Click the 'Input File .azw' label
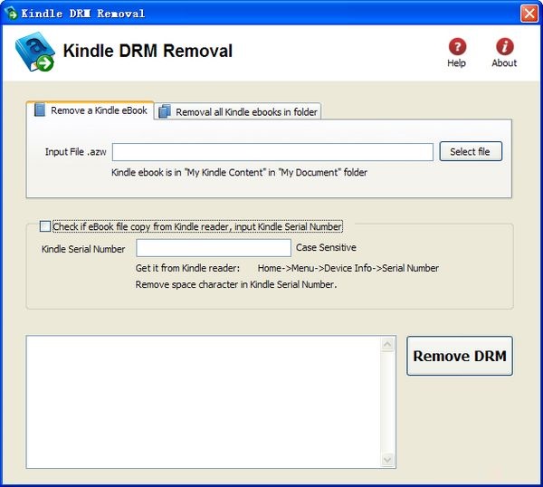The height and width of the screenshot is (487, 543). [x=75, y=152]
